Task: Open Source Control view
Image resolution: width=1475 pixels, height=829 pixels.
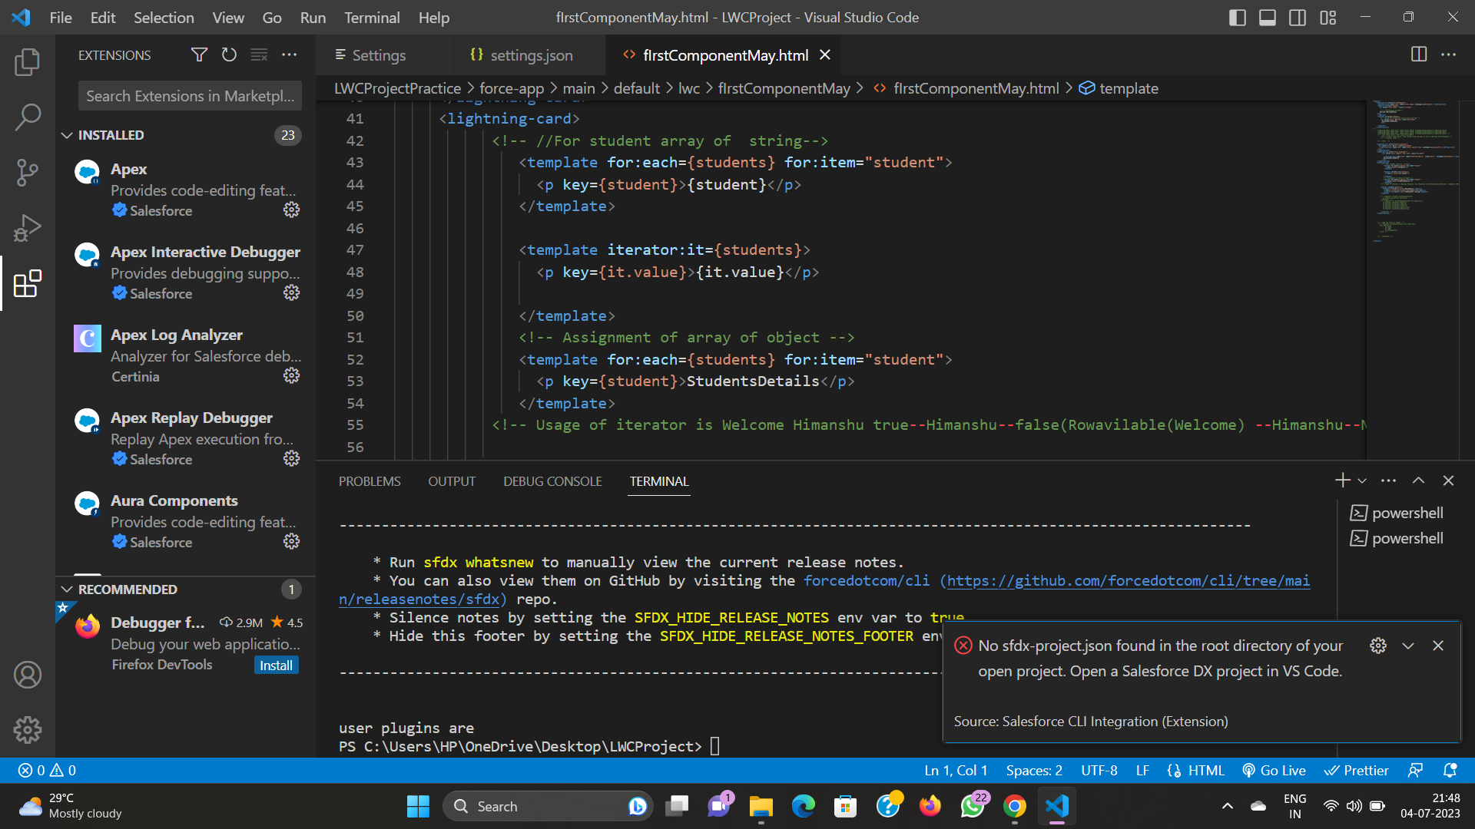Action: pyautogui.click(x=28, y=173)
